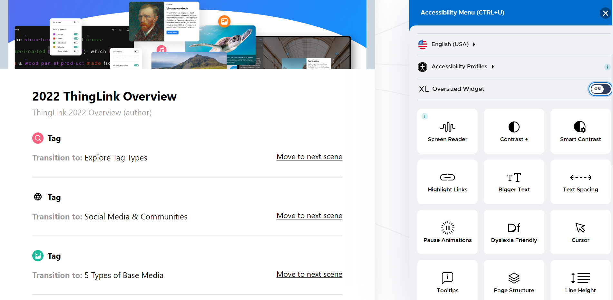Viewport: 613px width, 300px height.
Task: Adjust Line Height tile
Action: [x=580, y=280]
